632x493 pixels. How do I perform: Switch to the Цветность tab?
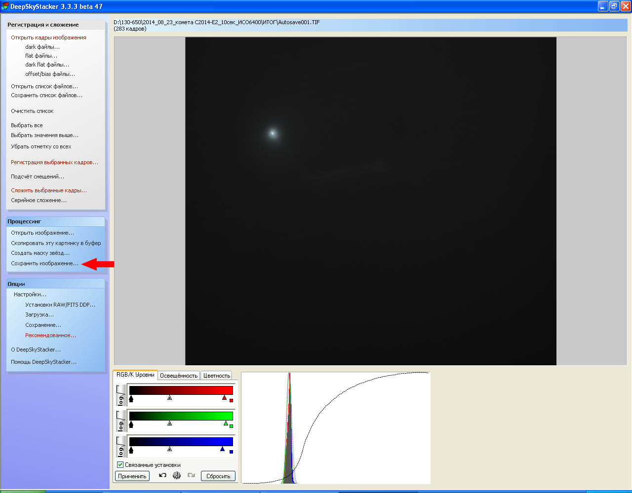pyautogui.click(x=217, y=376)
